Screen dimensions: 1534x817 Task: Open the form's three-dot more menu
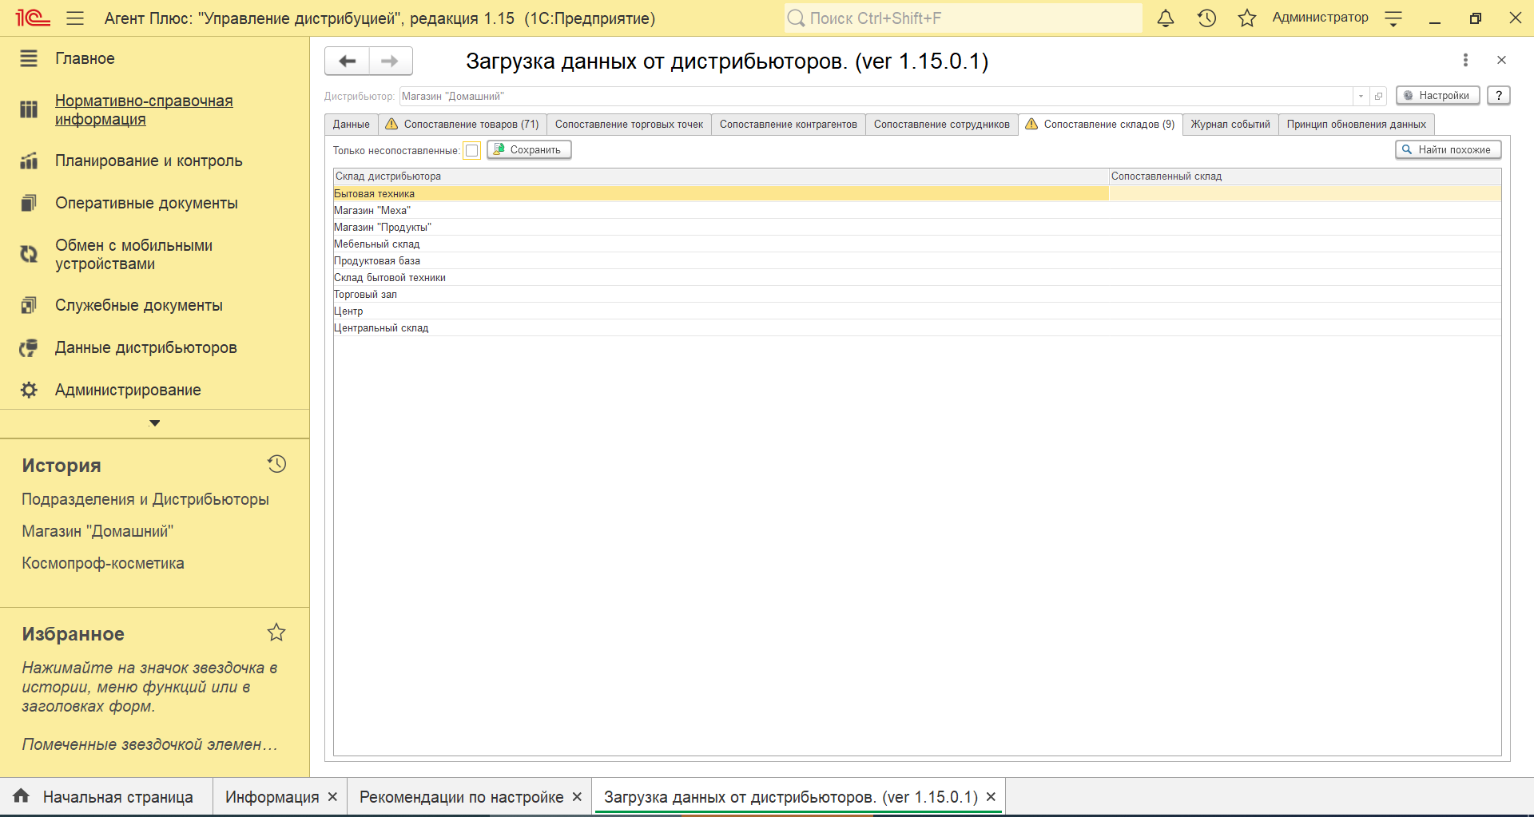coord(1465,60)
